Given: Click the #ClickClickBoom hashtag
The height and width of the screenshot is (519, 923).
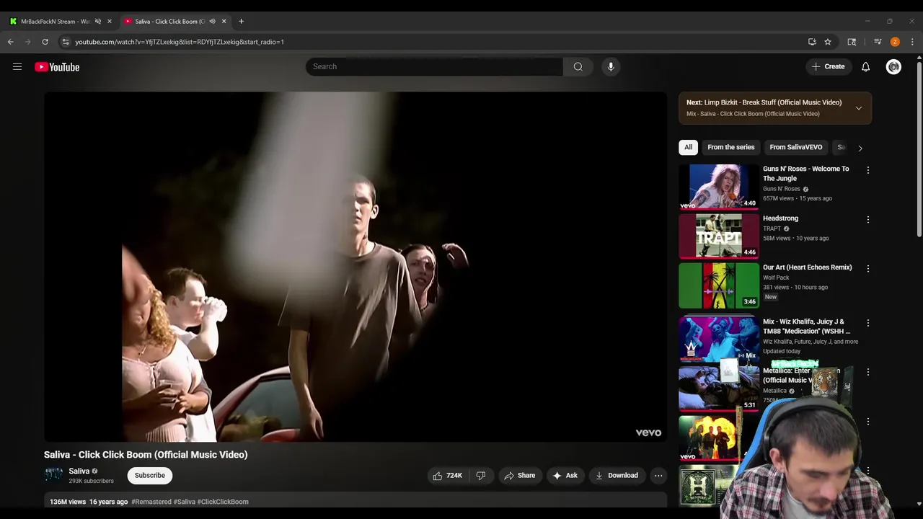Looking at the screenshot, I should [x=223, y=502].
